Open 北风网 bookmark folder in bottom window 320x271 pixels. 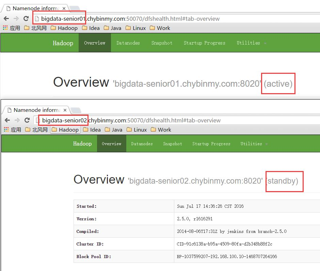pyautogui.click(x=36, y=130)
